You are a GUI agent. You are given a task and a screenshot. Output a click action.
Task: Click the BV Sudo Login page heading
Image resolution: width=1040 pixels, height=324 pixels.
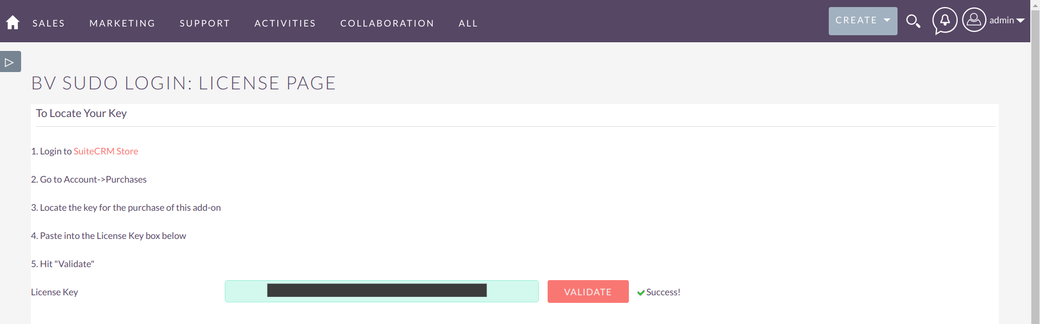click(x=184, y=83)
